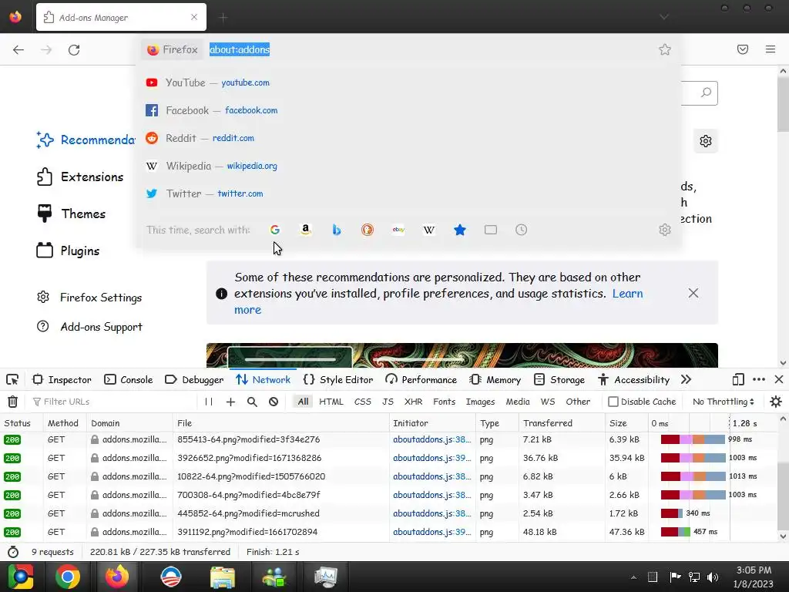
Task: Open Add-ons Support link
Action: 89,327
